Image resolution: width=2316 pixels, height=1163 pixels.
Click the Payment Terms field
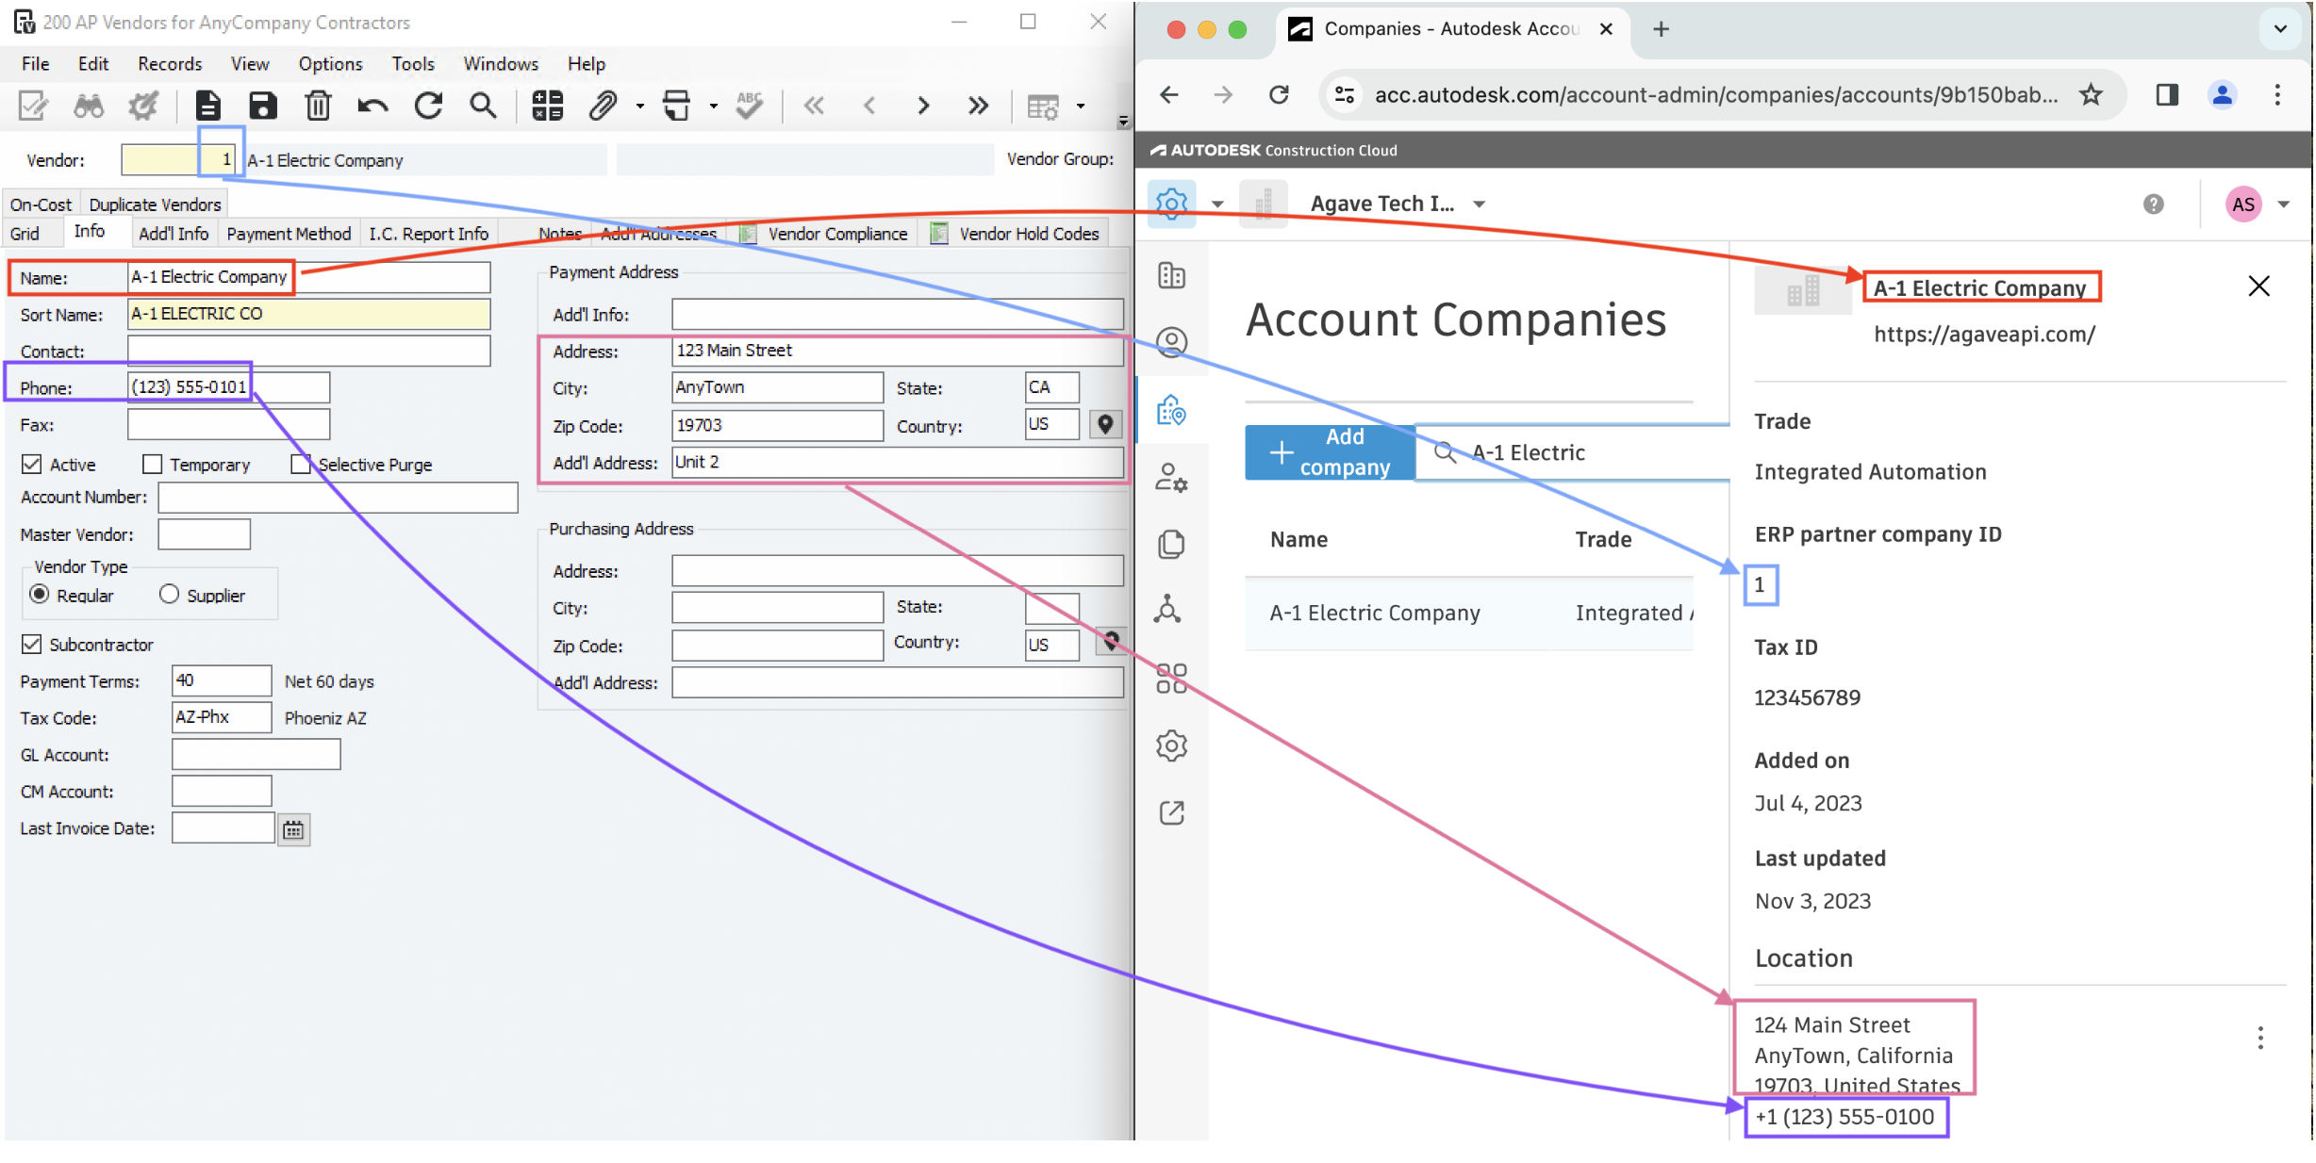pyautogui.click(x=222, y=680)
